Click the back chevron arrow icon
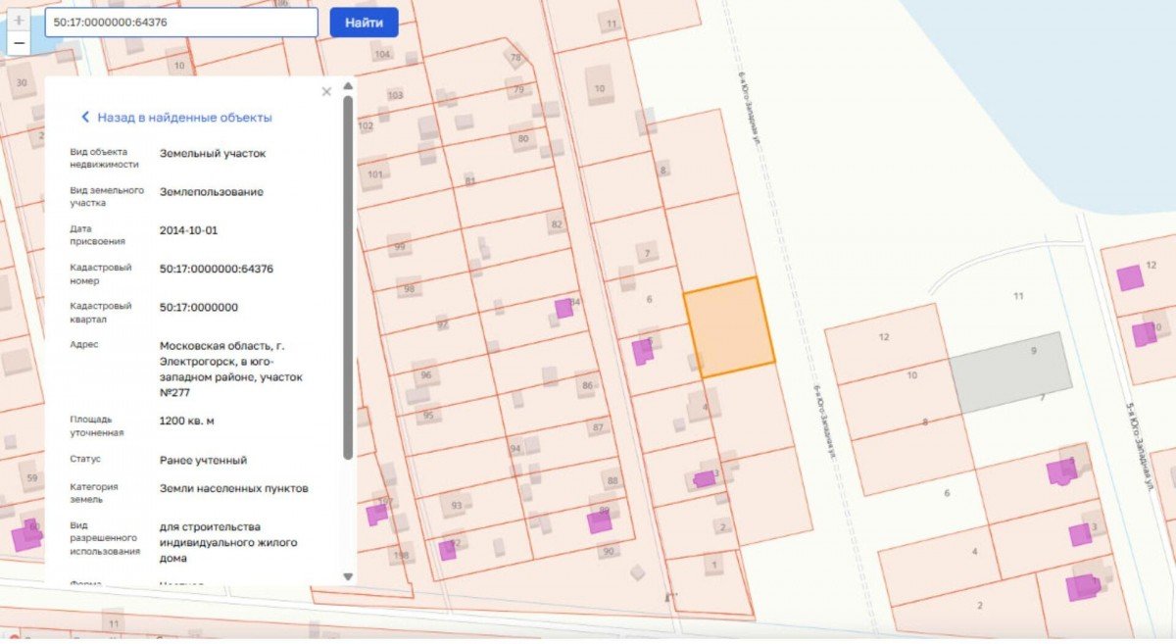The height and width of the screenshot is (644, 1176). [x=85, y=118]
